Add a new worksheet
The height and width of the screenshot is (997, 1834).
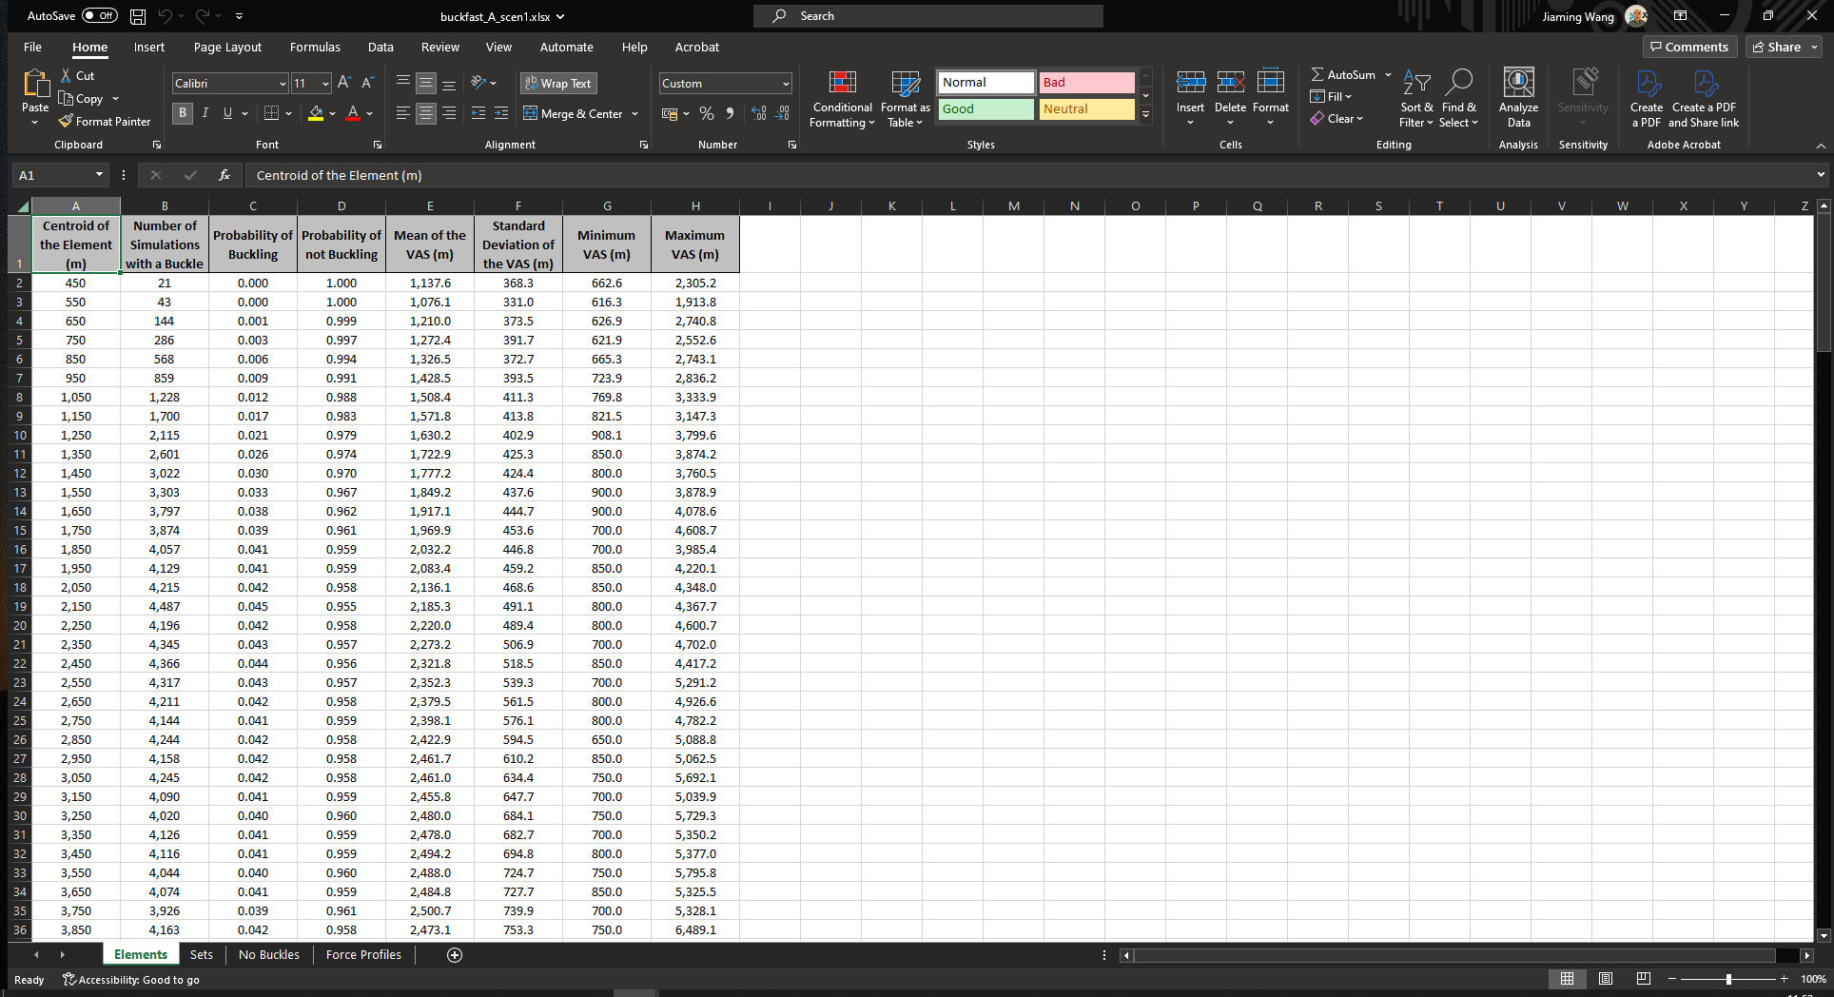pyautogui.click(x=454, y=955)
